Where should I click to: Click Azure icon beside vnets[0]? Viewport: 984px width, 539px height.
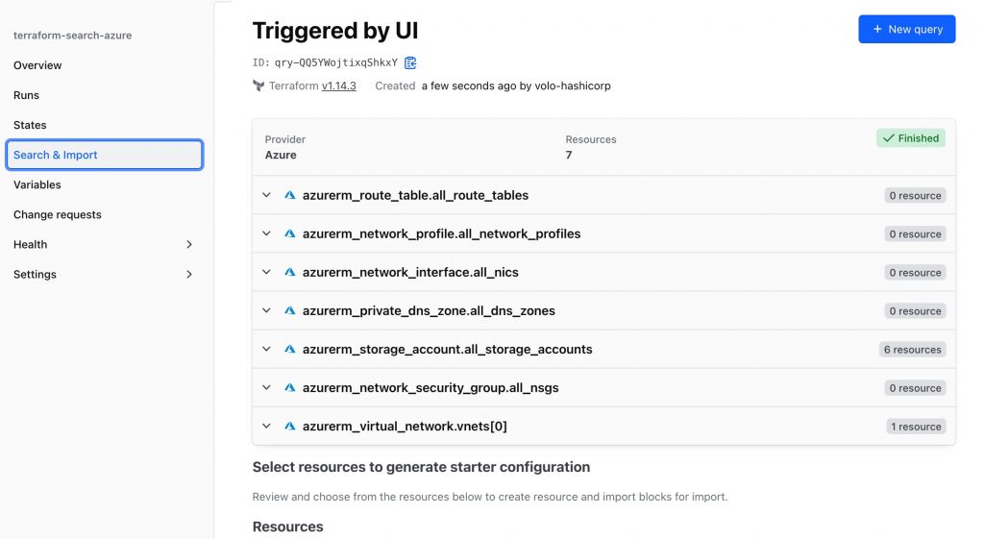tap(290, 426)
